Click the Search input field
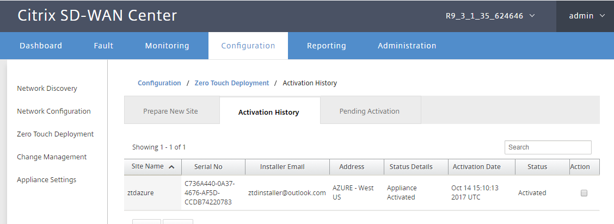This screenshot has height=224, width=614. (x=548, y=147)
